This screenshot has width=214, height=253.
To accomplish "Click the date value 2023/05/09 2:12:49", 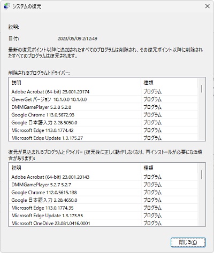I will click(x=77, y=38).
